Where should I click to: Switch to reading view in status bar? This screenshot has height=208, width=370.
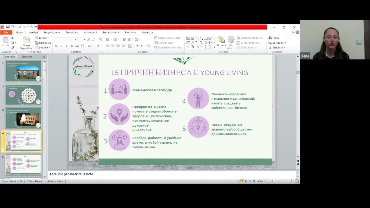click(x=250, y=181)
